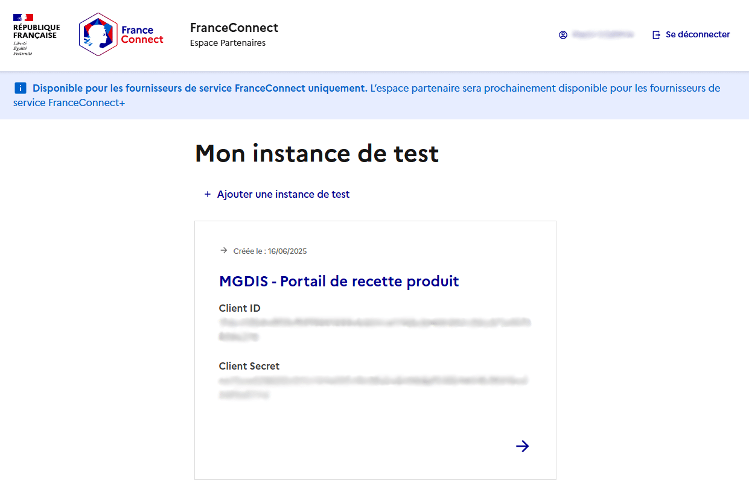
Task: Click the République Française logo
Action: point(36,34)
